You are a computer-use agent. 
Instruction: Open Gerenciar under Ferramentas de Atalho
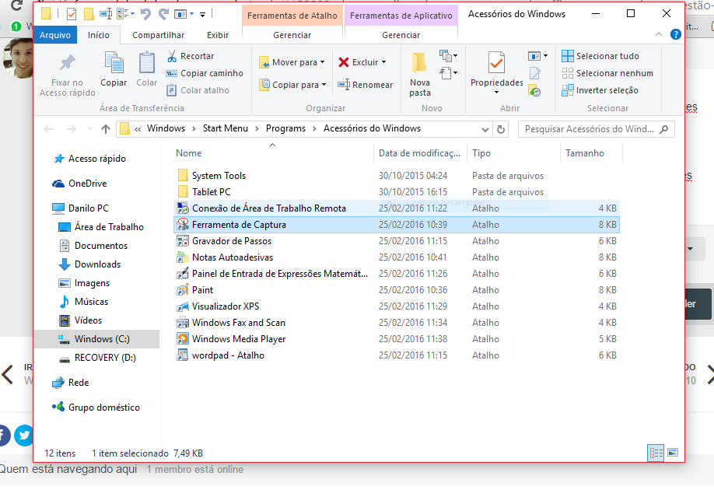(292, 35)
